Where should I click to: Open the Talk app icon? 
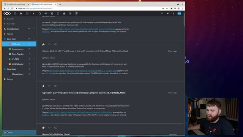[x=39, y=14]
